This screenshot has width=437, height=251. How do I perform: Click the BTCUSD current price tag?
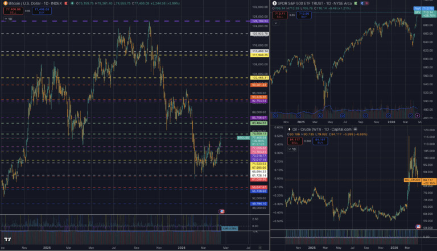(244, 138)
